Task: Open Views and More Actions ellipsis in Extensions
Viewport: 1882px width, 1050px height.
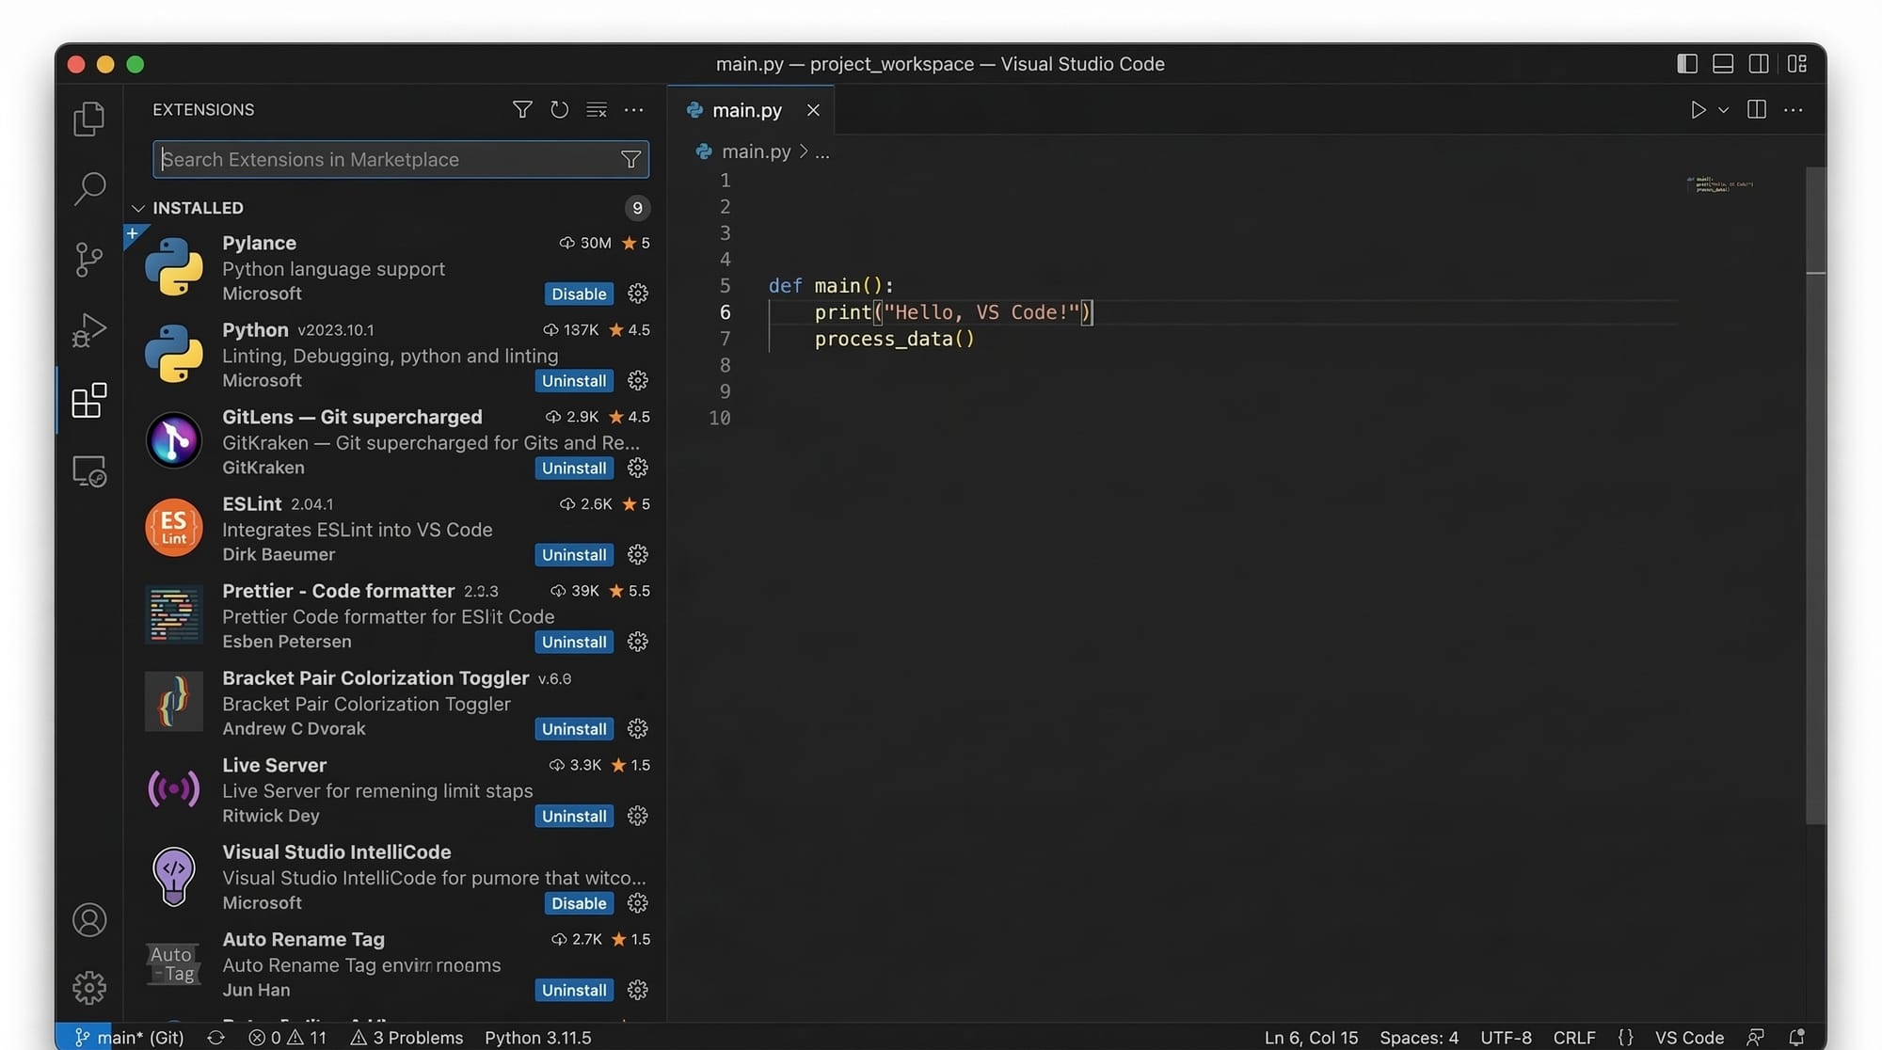Action: click(634, 110)
